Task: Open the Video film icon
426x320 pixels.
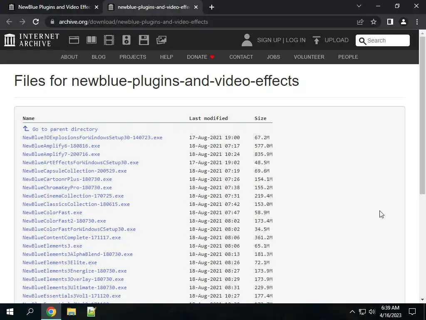Action: 109,40
